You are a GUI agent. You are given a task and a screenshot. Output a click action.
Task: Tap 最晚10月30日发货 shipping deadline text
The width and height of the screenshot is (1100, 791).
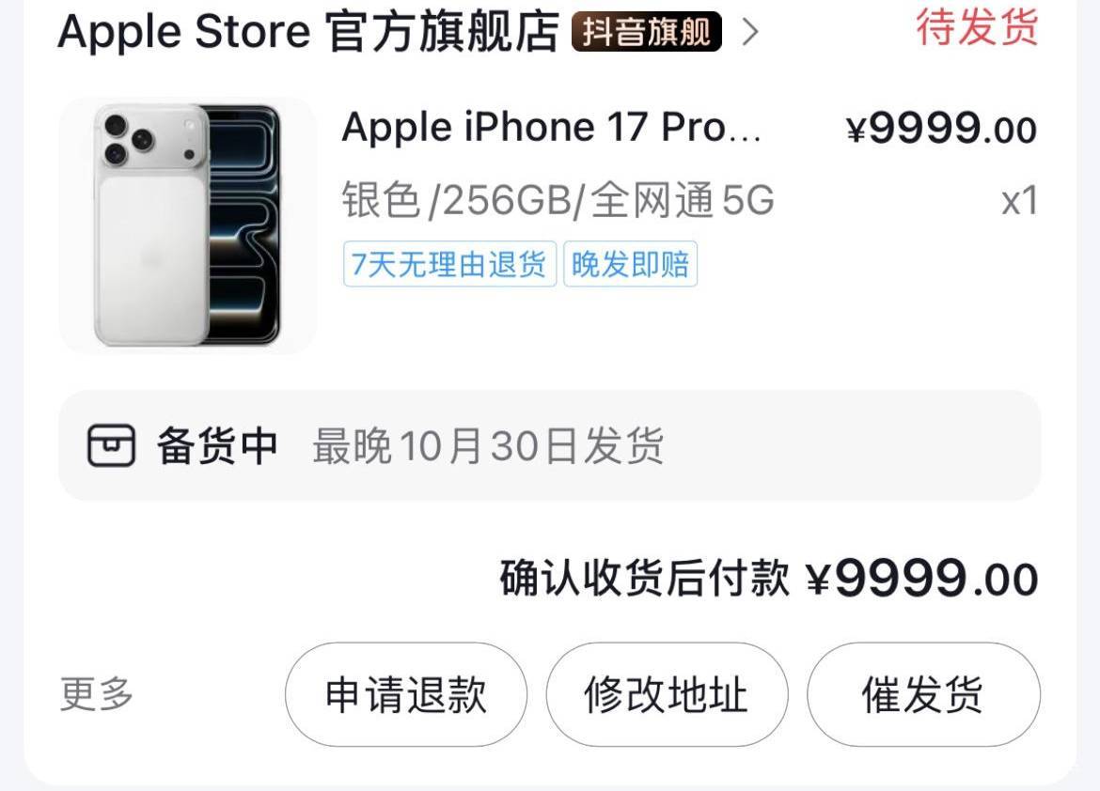488,445
